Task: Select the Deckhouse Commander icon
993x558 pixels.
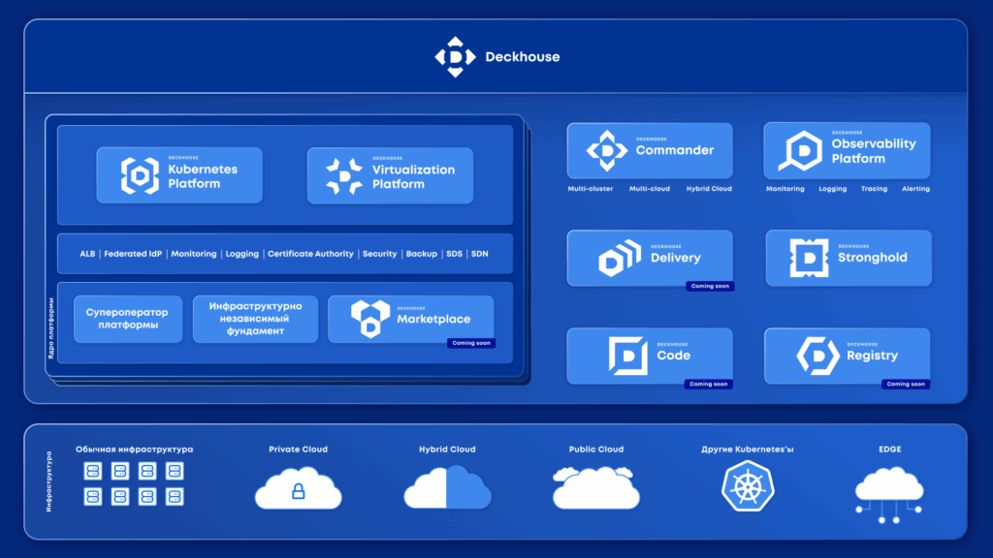Action: pos(607,150)
